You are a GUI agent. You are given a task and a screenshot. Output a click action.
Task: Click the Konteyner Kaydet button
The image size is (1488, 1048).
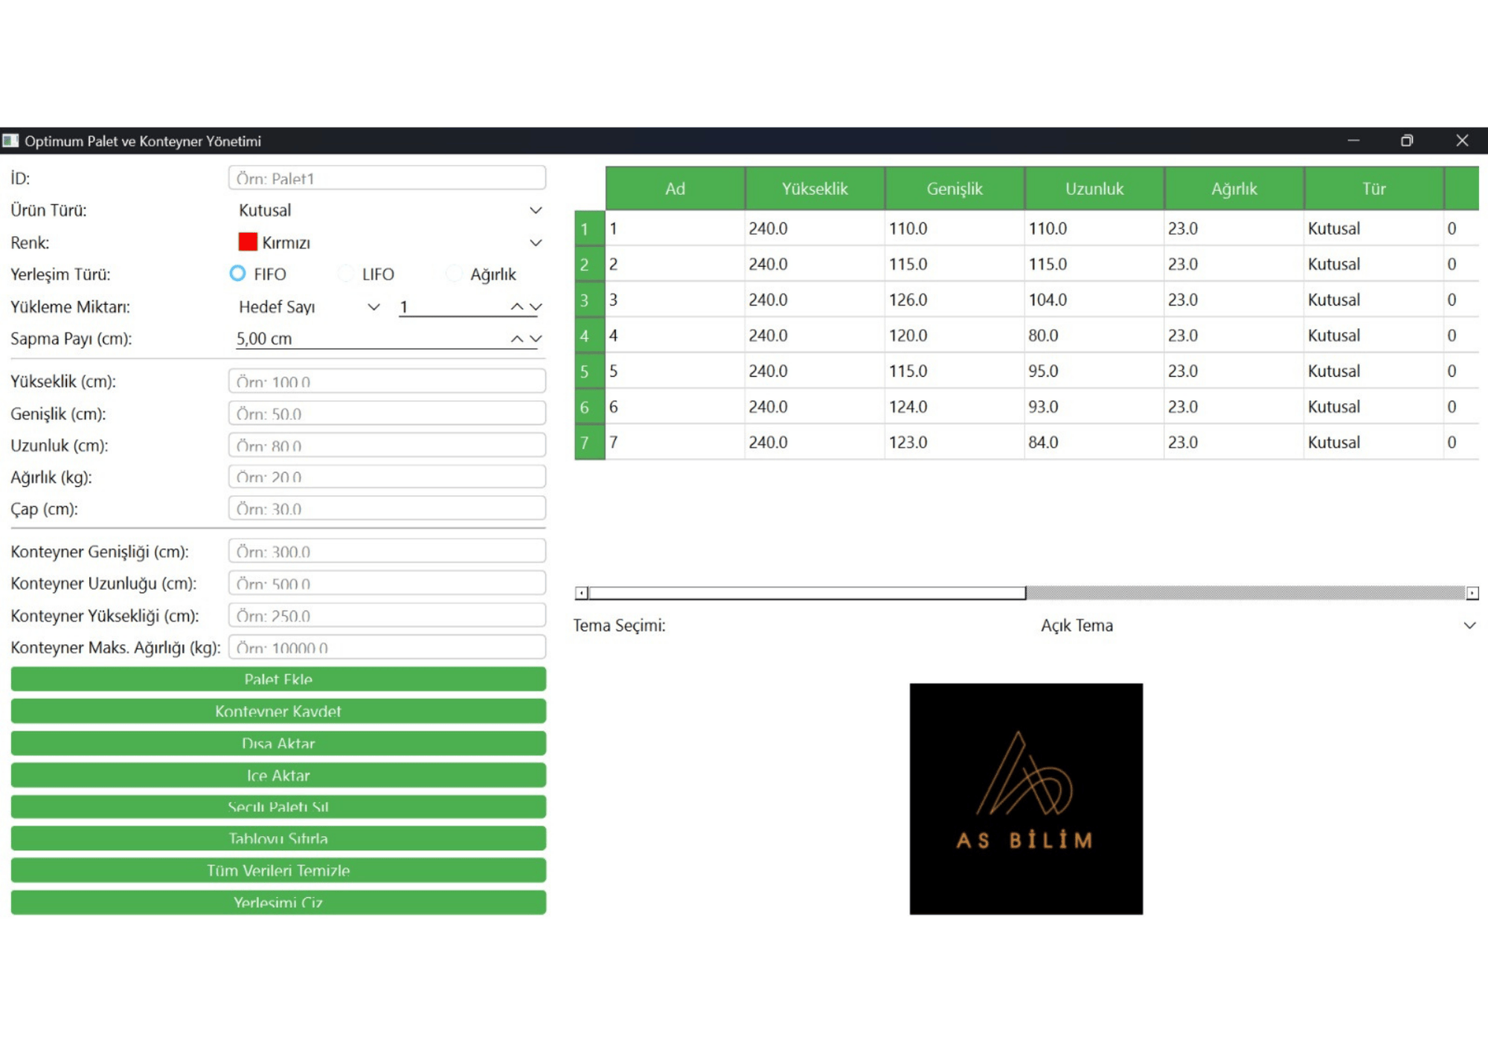point(278,710)
